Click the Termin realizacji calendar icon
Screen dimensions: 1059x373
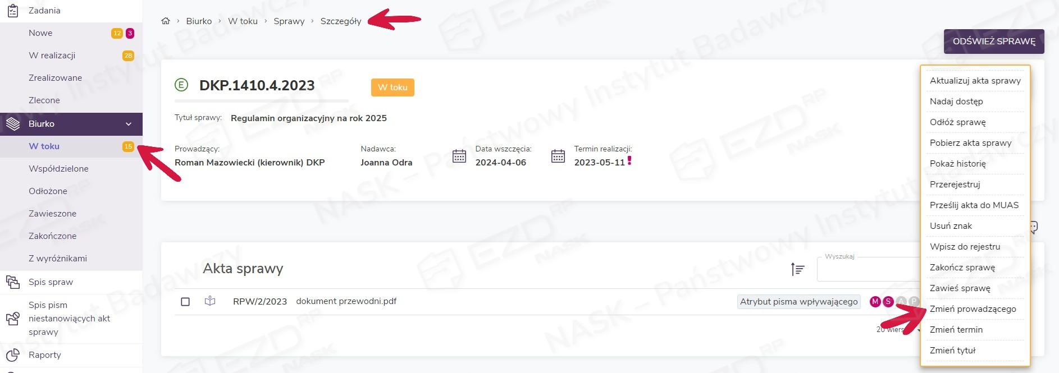(558, 156)
